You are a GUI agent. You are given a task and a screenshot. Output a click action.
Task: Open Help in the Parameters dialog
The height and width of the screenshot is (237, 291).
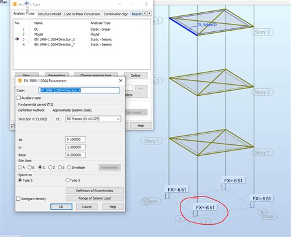click(113, 207)
